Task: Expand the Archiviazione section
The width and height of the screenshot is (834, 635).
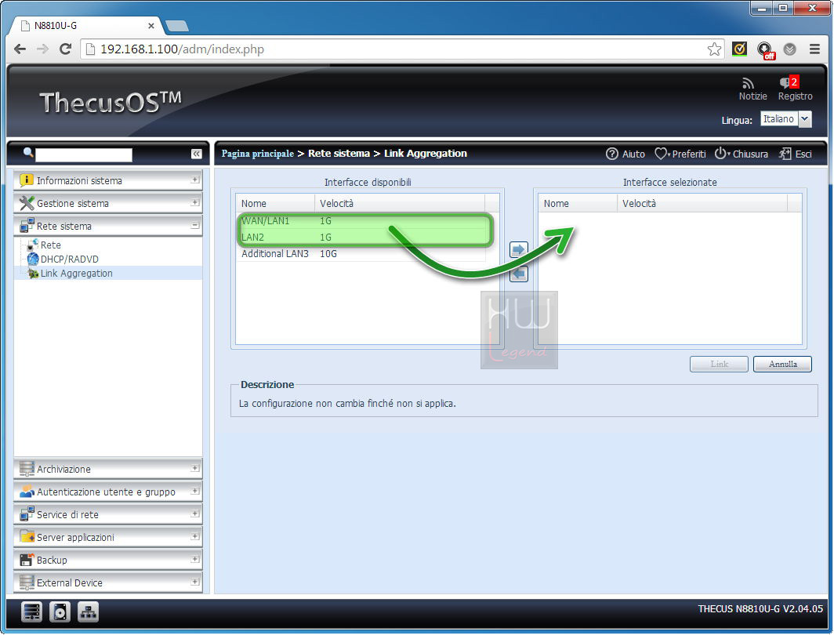Action: 194,468
